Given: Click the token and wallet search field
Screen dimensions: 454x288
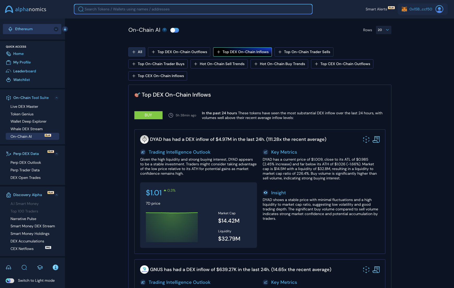Looking at the screenshot, I should point(193,9).
